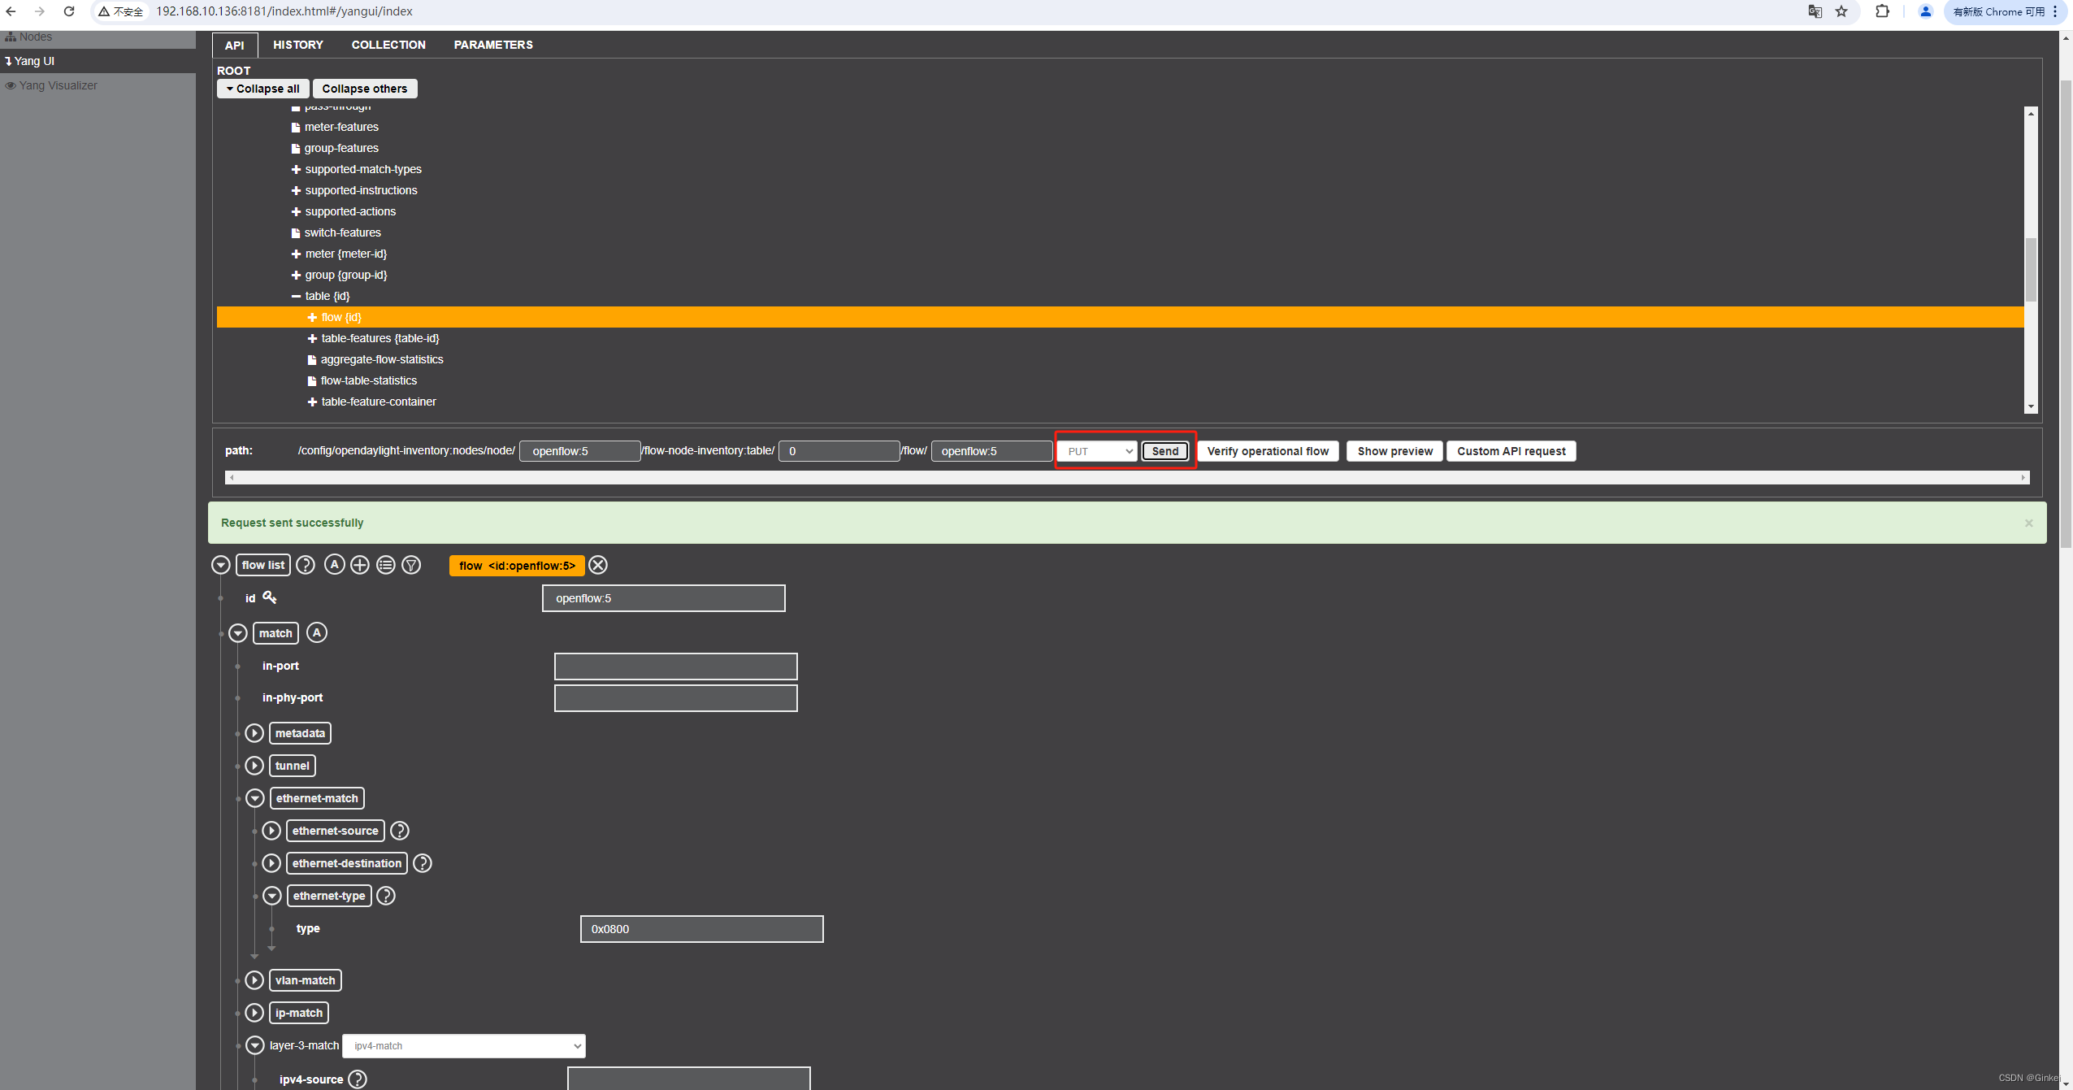Image resolution: width=2073 pixels, height=1090 pixels.
Task: Expand the layer-3-match section
Action: [x=255, y=1044]
